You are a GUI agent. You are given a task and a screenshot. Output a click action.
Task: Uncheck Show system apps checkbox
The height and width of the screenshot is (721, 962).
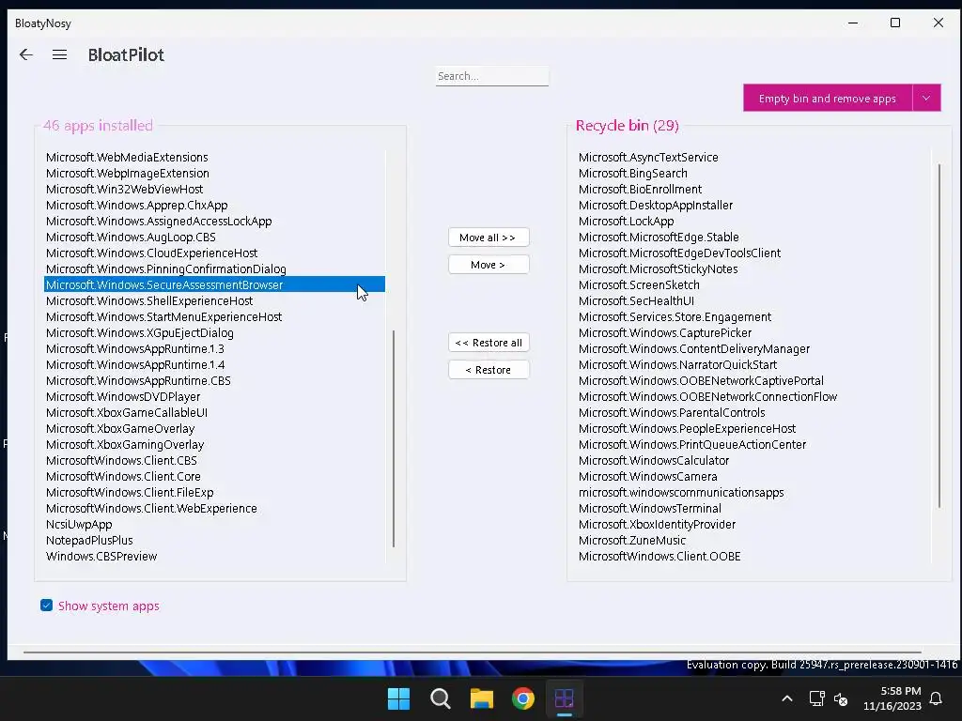coord(47,606)
